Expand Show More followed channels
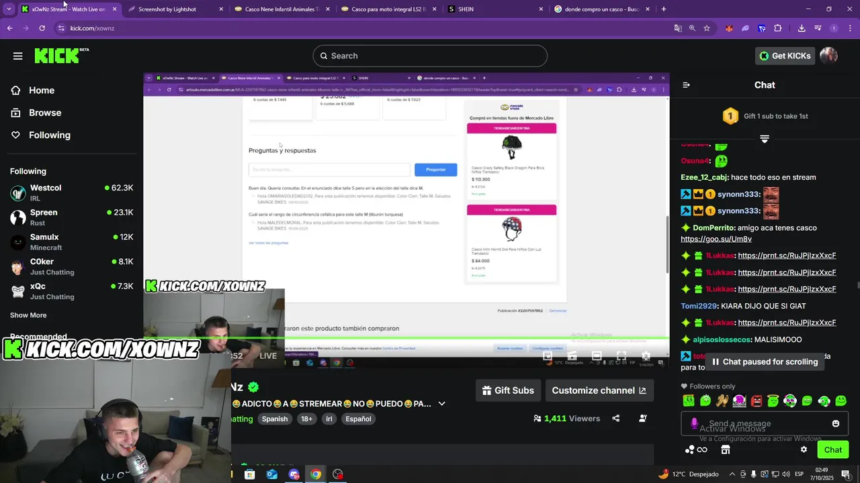 (x=28, y=315)
